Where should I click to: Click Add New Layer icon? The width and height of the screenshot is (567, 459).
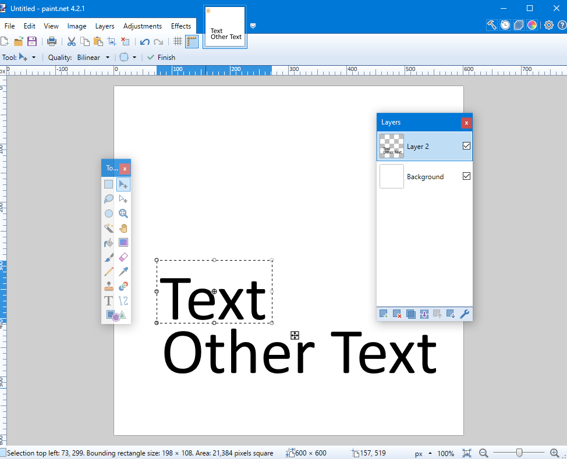point(384,314)
